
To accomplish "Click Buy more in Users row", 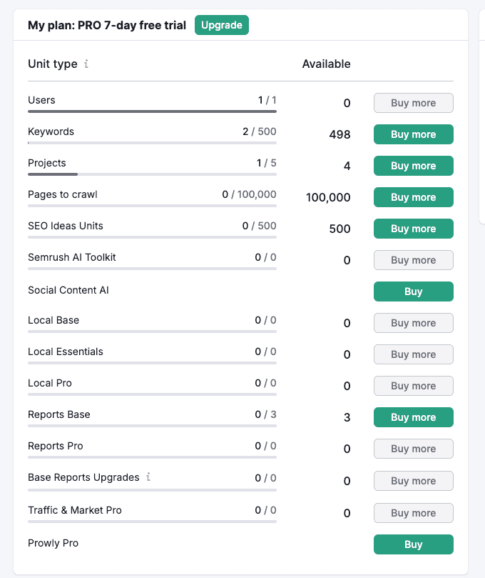I will pos(413,103).
